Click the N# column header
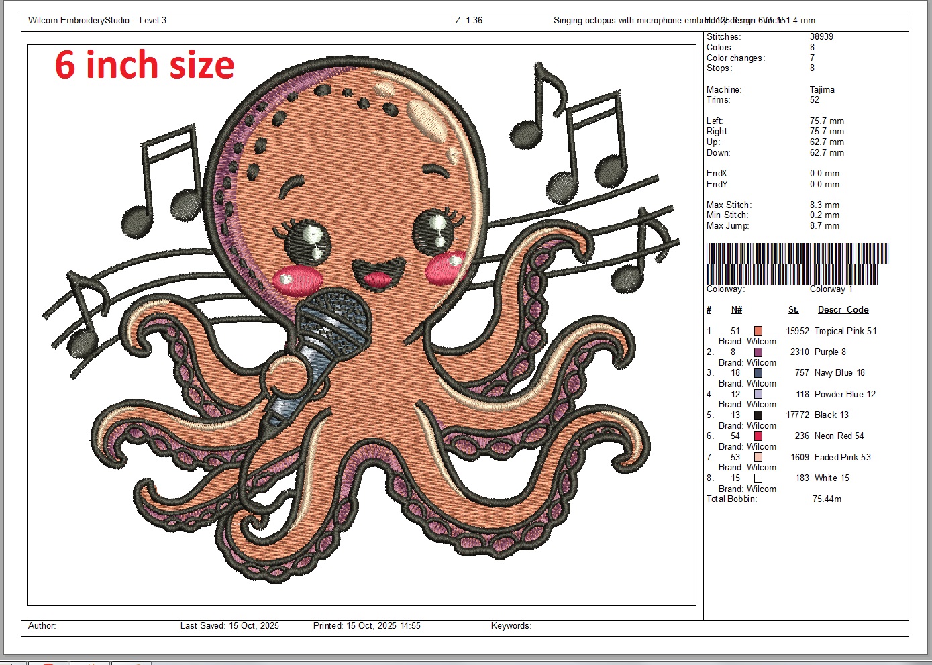This screenshot has width=932, height=665. click(x=737, y=310)
